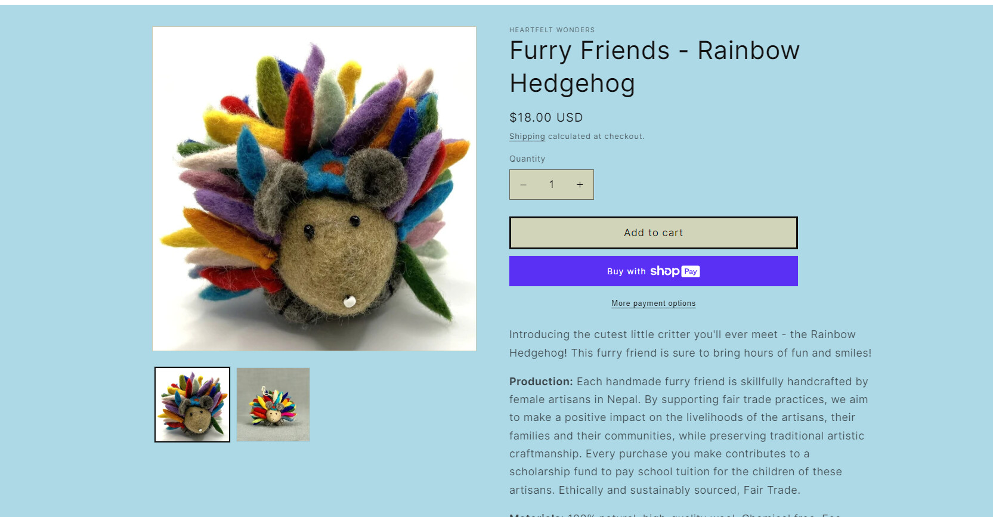Click the introductory description paragraph

[x=690, y=343]
